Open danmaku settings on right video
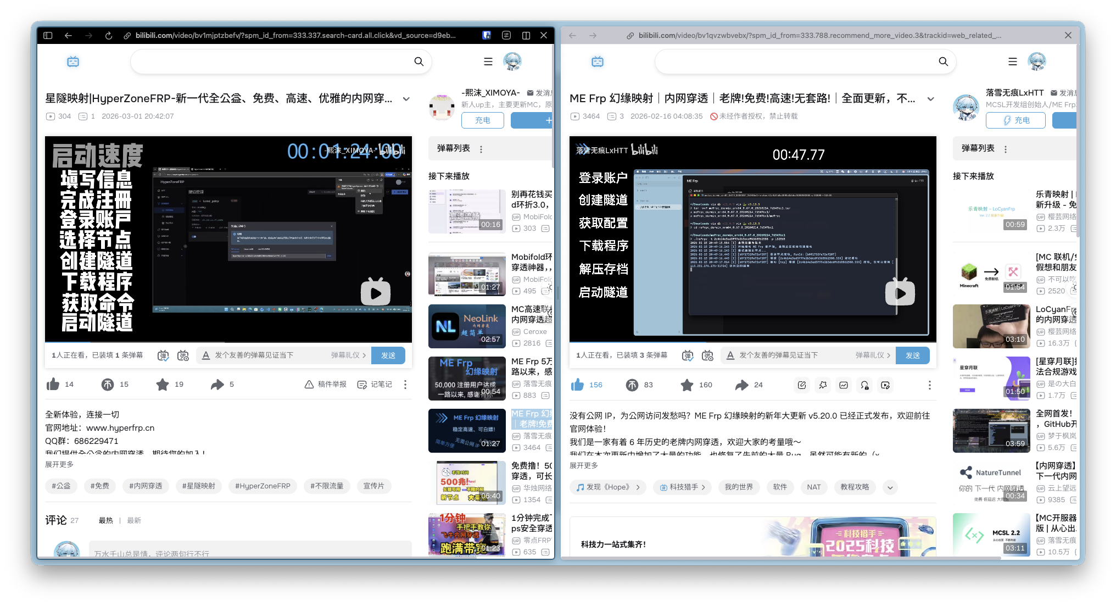The width and height of the screenshot is (1116, 606). coord(708,355)
